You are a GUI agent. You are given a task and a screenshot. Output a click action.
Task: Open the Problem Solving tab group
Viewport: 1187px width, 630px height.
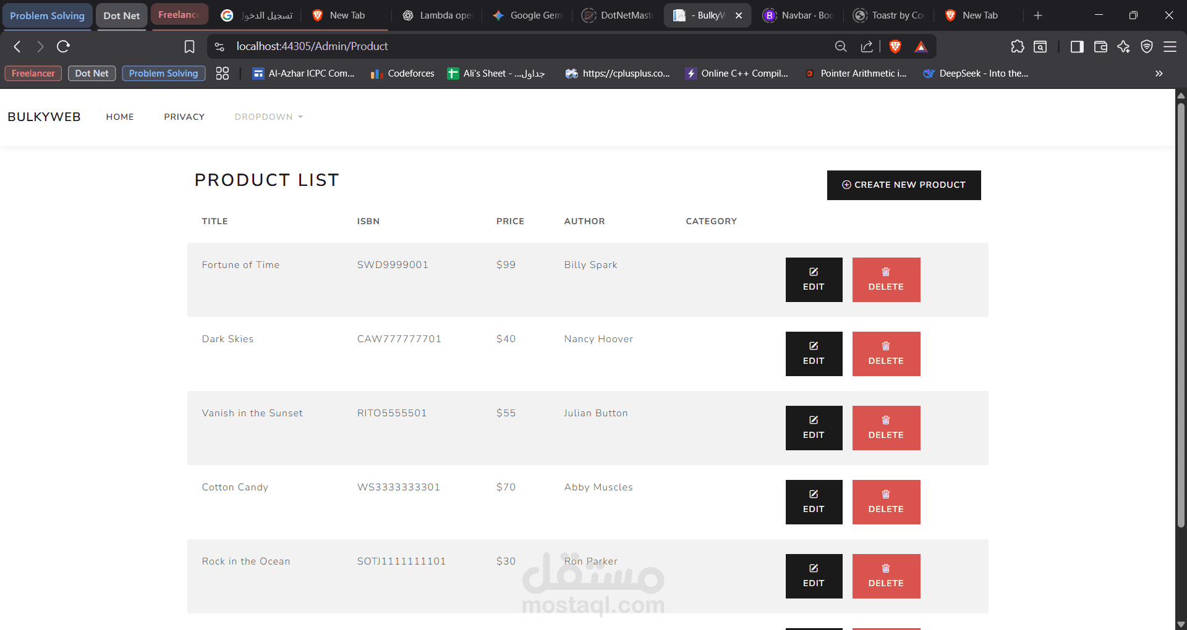[47, 15]
